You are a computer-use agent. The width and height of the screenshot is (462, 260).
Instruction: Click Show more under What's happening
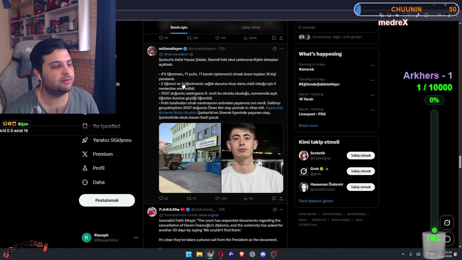point(308,126)
